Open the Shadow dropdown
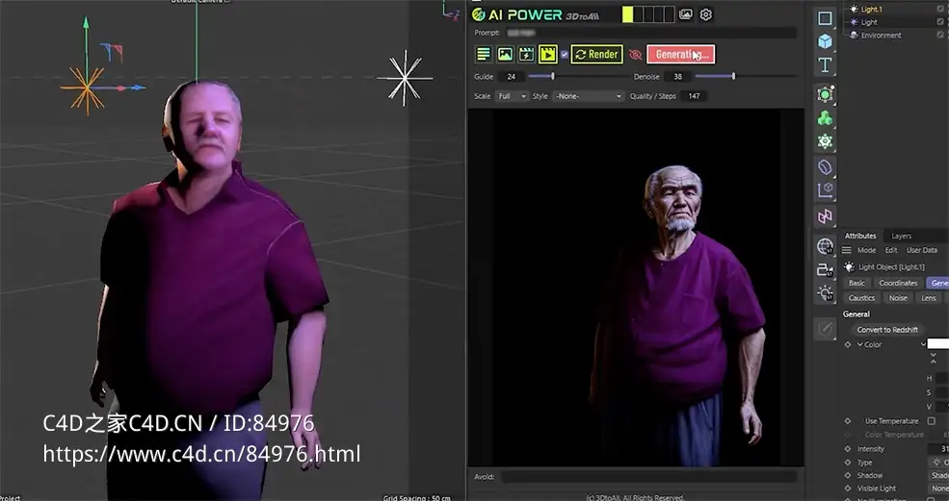 point(939,476)
